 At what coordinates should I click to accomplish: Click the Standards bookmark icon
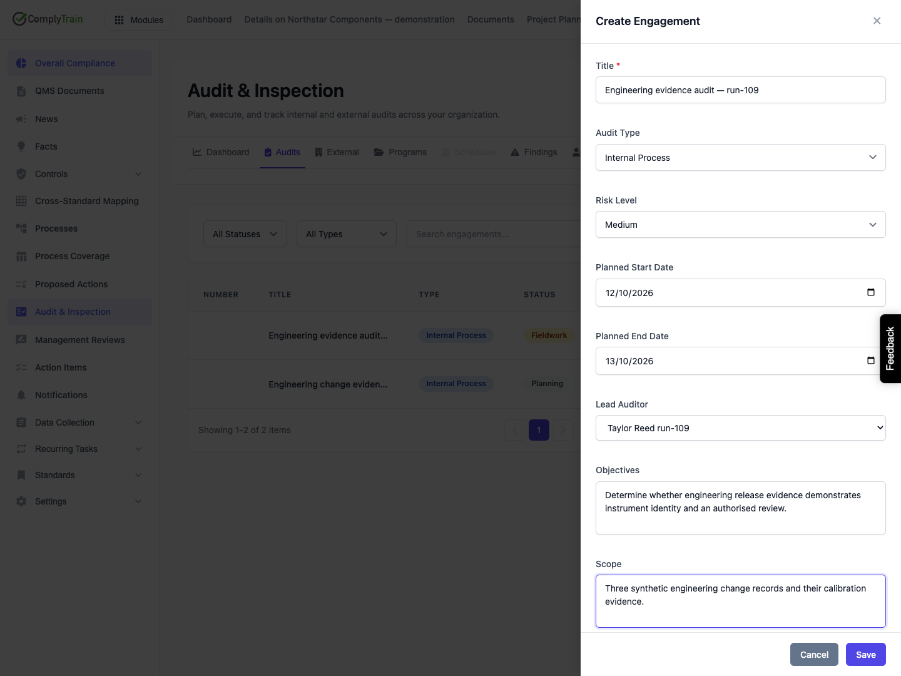tap(21, 475)
